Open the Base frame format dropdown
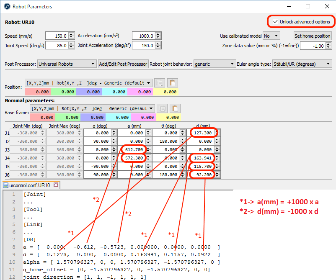The width and height of the screenshot is (336, 280). point(92,108)
